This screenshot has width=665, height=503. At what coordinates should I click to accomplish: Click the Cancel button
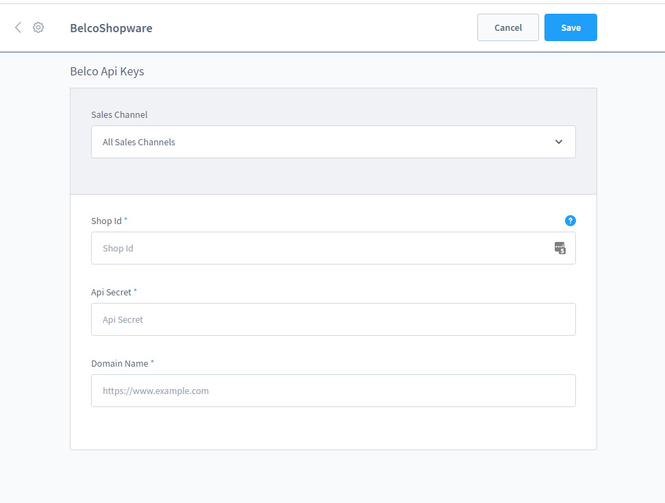point(507,27)
